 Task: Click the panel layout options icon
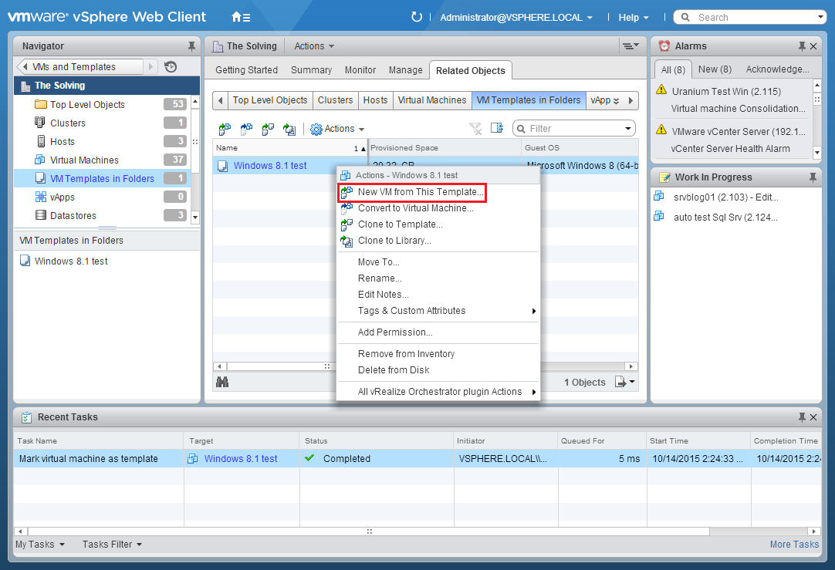pos(631,46)
